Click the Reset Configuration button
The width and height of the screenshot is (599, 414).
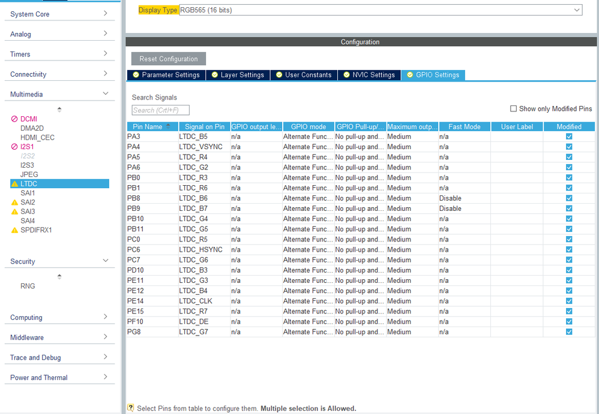pyautogui.click(x=169, y=59)
